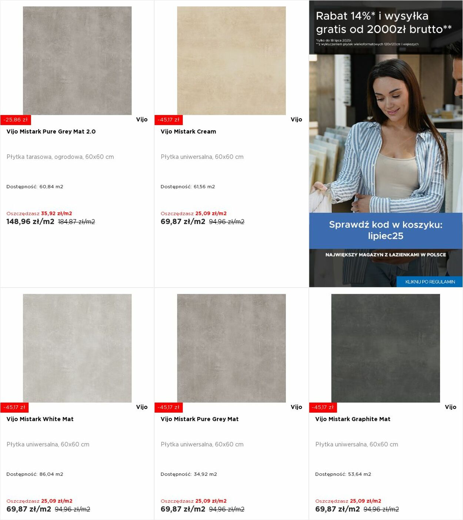Click the 148,96 zł/m2 price

(x=30, y=222)
